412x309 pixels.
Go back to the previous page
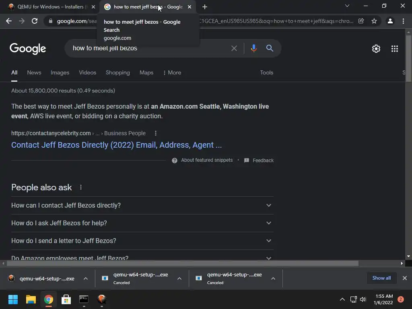pyautogui.click(x=9, y=21)
